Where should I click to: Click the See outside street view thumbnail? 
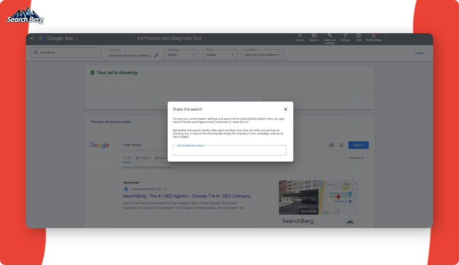click(x=299, y=198)
